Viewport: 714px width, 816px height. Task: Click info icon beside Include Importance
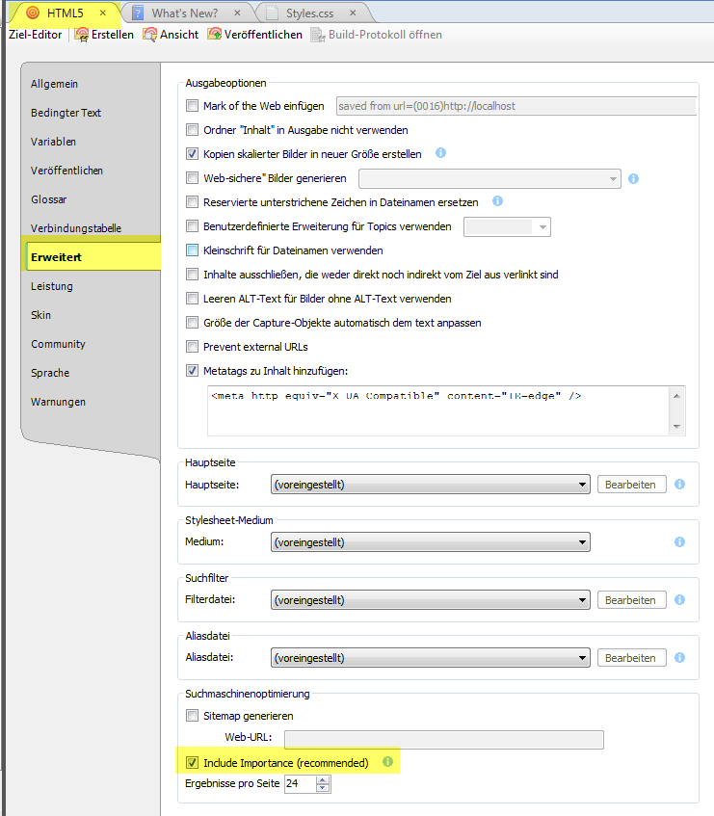click(388, 763)
